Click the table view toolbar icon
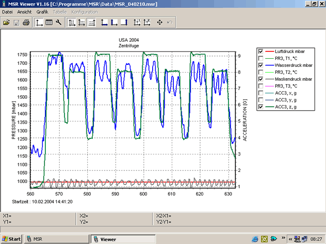The height and width of the screenshot is (244, 326). click(49, 23)
